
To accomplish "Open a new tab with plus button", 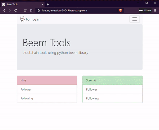I will [48, 4].
